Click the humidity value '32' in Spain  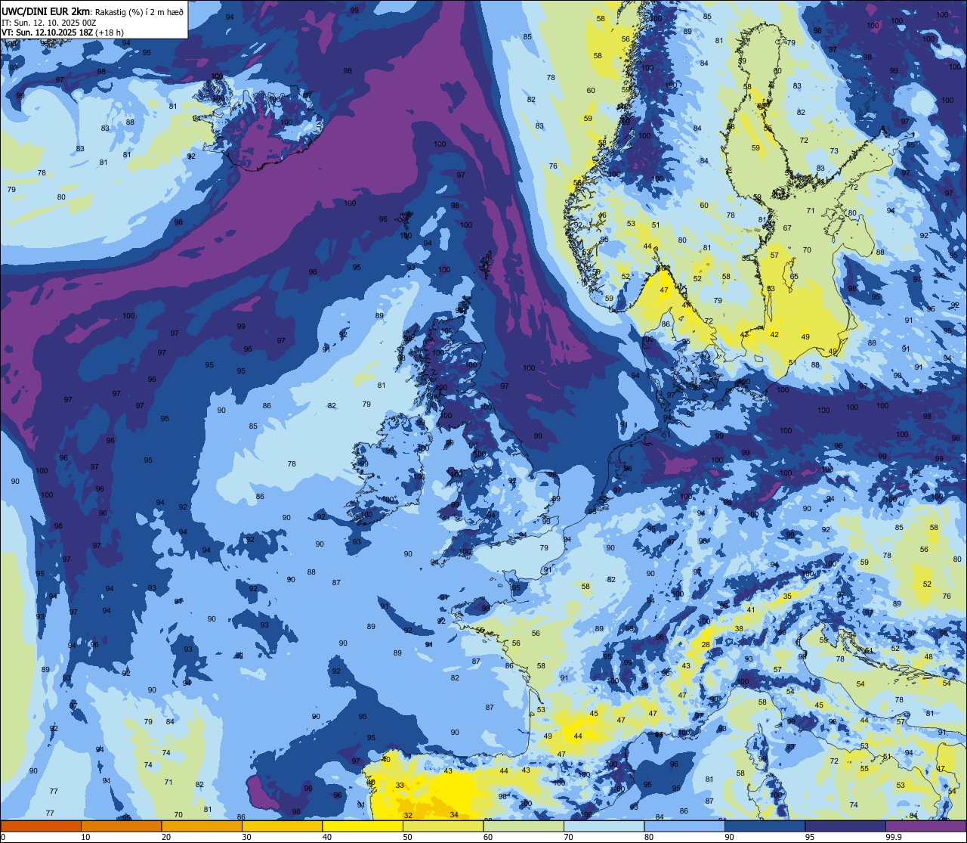tap(408, 815)
